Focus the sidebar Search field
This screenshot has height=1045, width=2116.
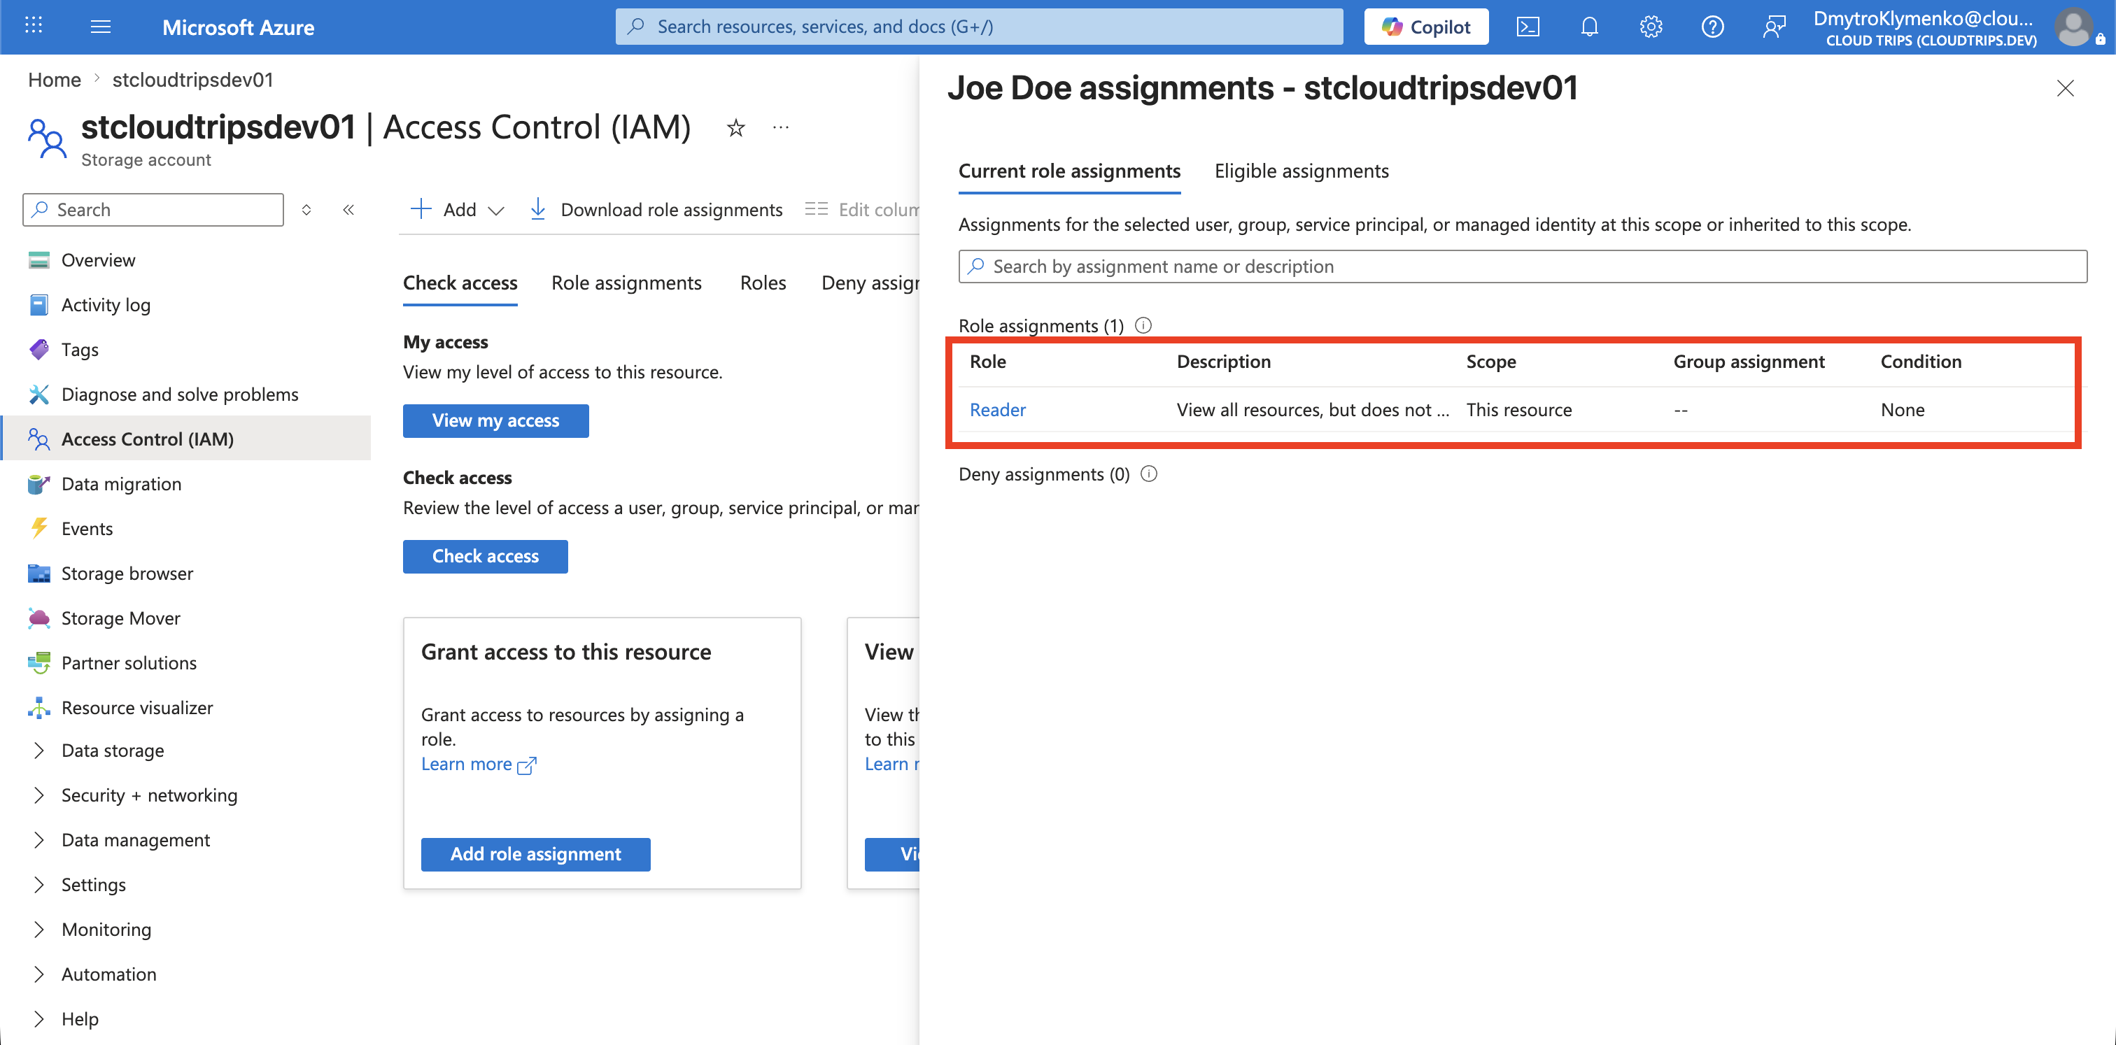click(153, 209)
